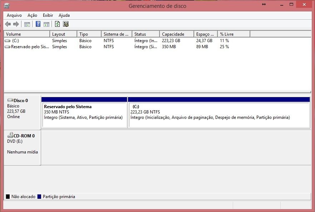Click the black Não alocado legend swatch
Image resolution: width=315 pixels, height=212 pixels.
(8, 197)
